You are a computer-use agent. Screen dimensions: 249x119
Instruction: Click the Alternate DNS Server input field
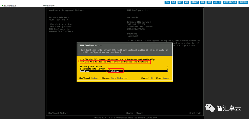[138, 69]
